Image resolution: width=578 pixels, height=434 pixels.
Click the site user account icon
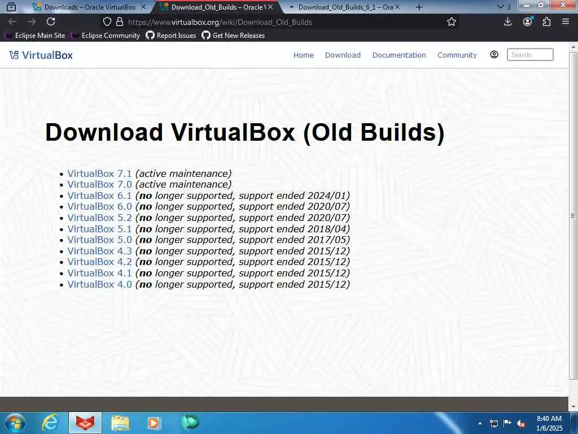pos(494,55)
